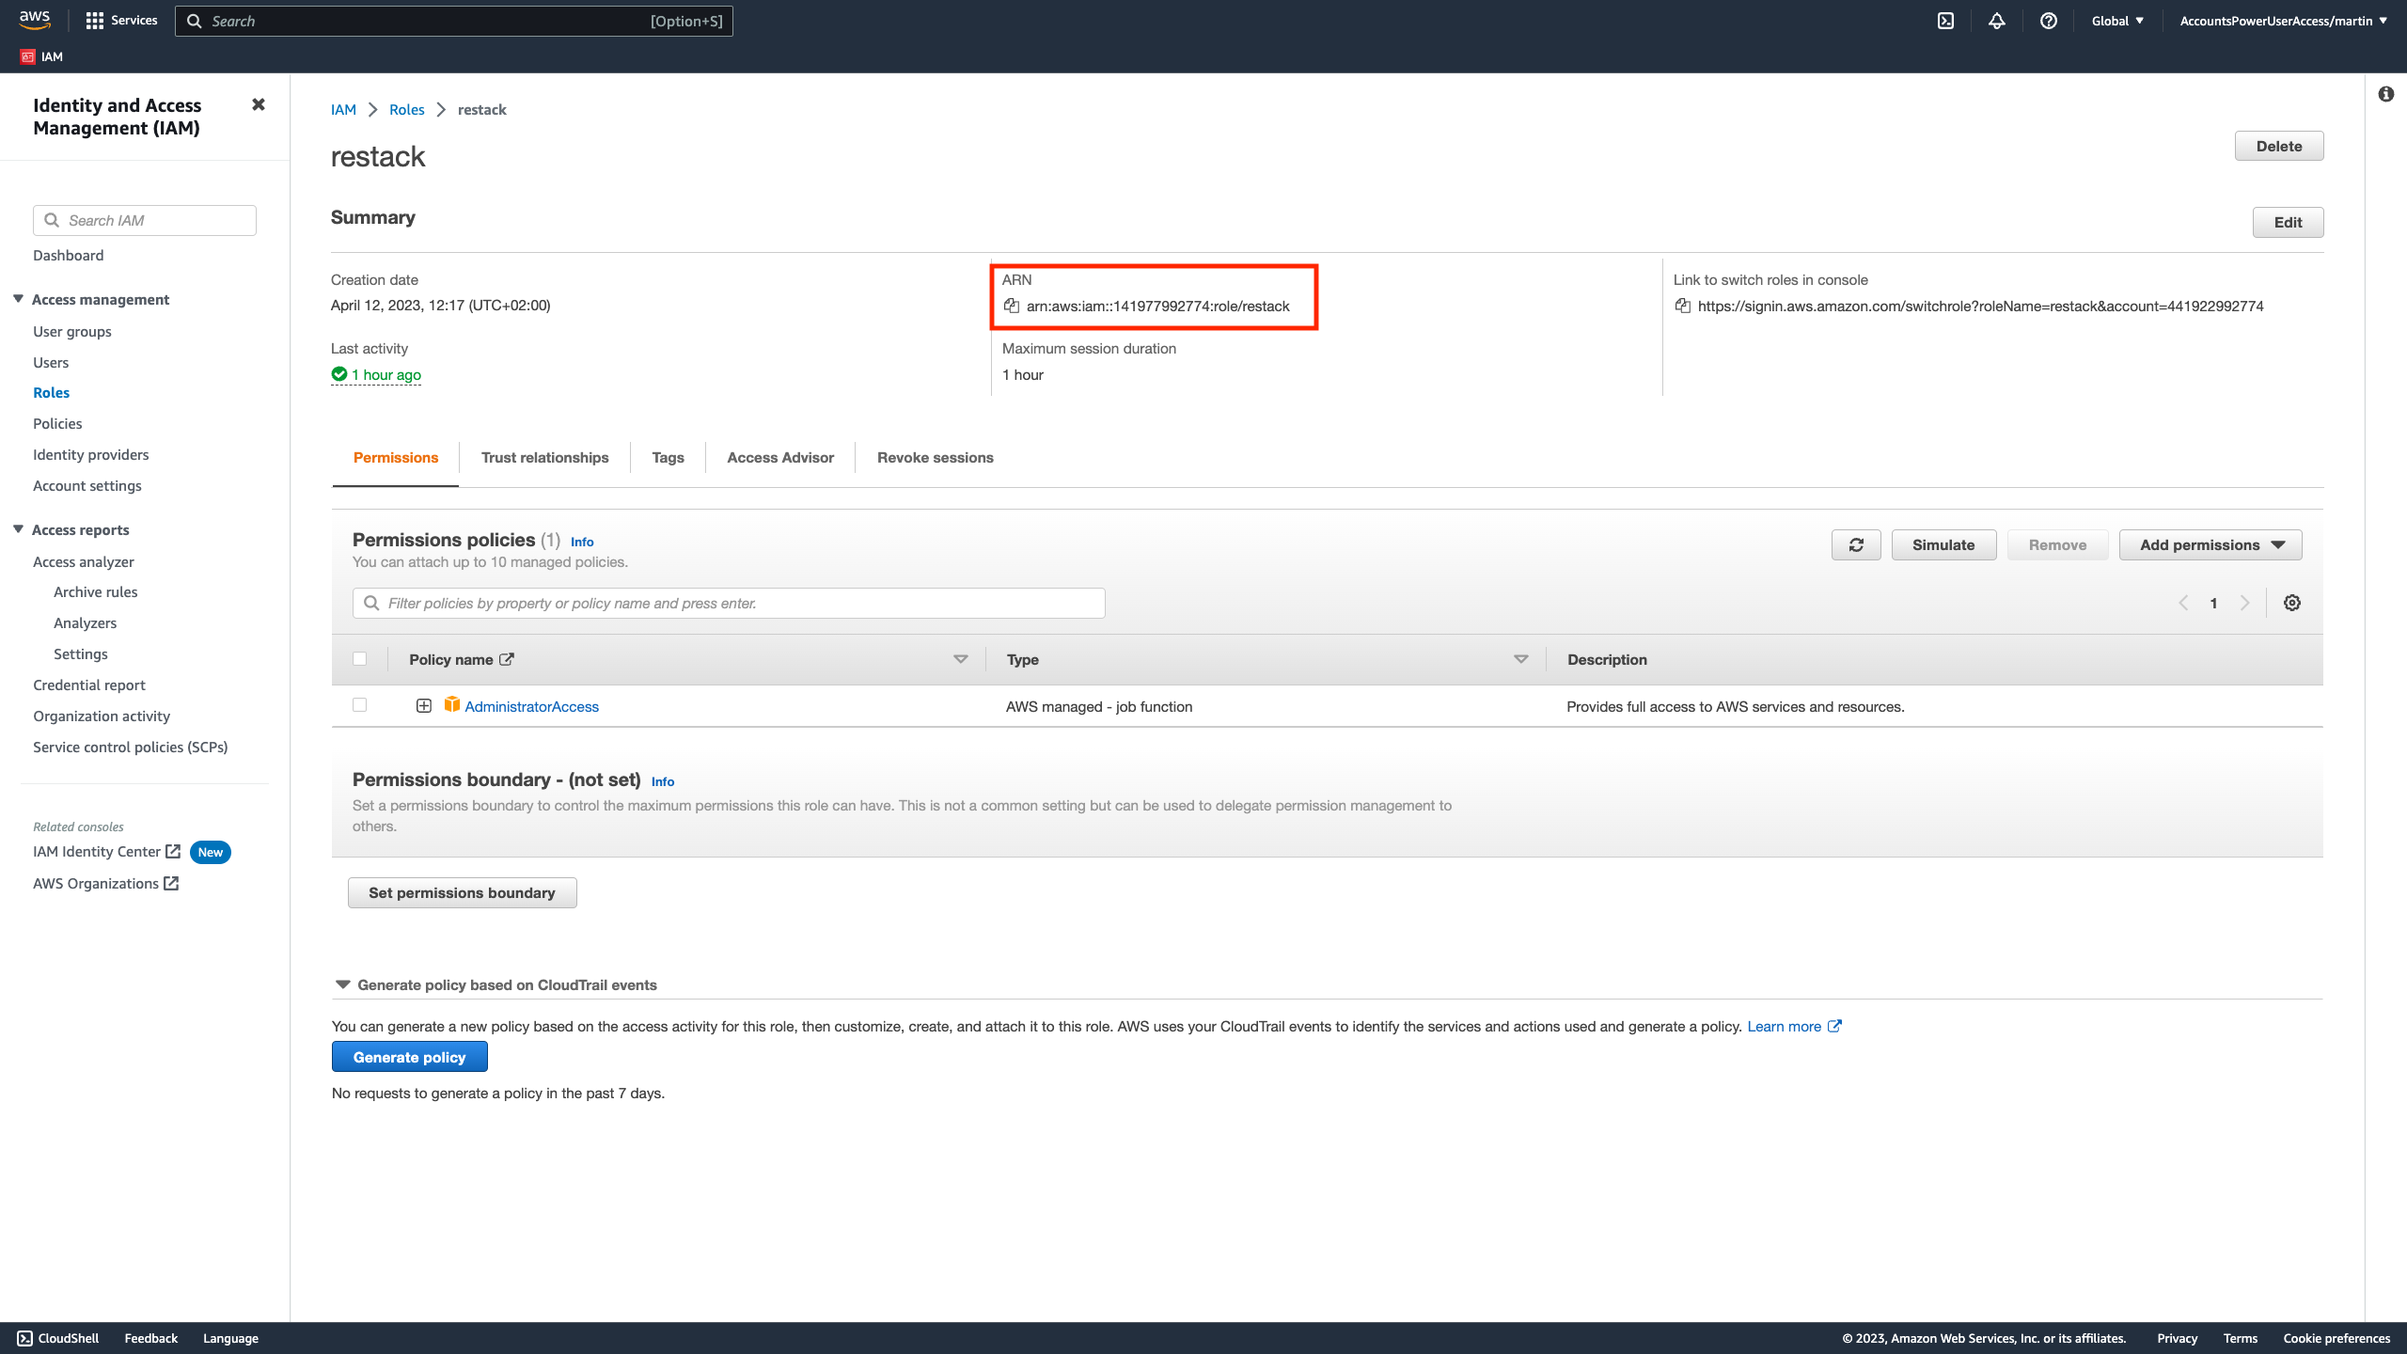Refresh the permissions policies list
2407x1354 pixels.
click(x=1855, y=544)
